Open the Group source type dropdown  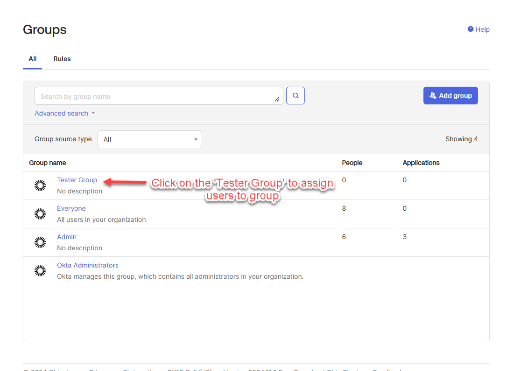[x=149, y=139]
